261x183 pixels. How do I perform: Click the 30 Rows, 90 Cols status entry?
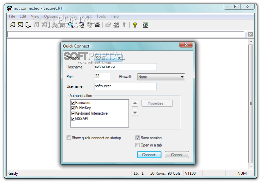165,173
